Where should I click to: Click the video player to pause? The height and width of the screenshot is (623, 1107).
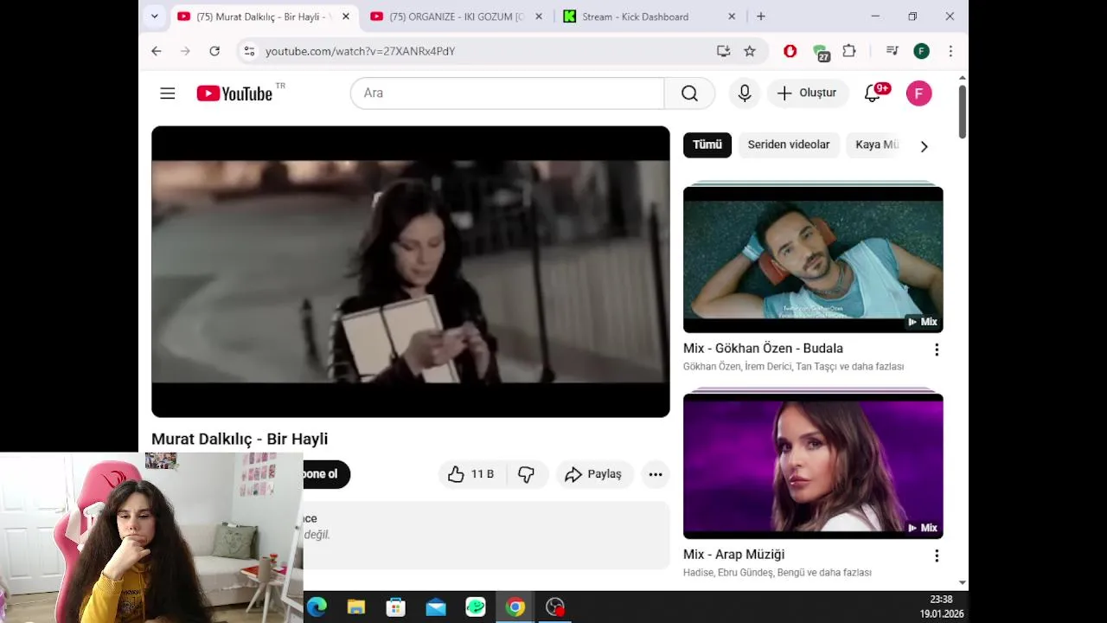pos(410,272)
